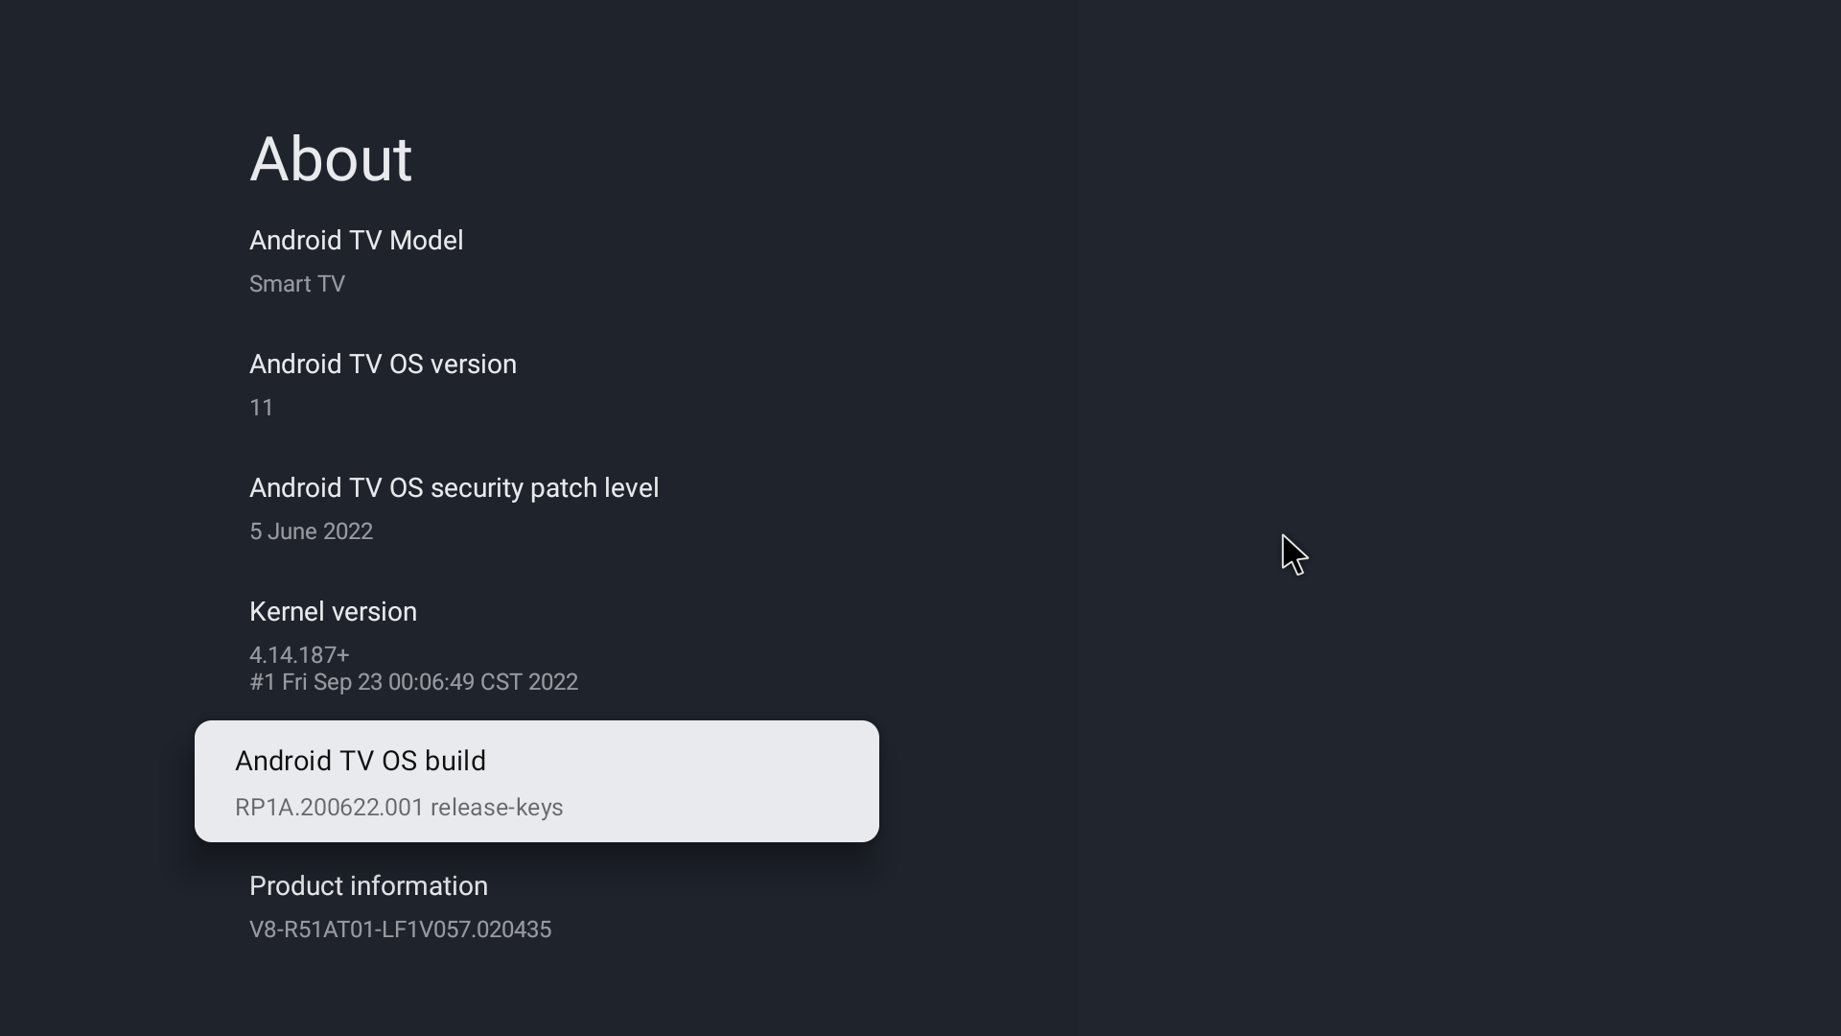Open the Android TV OS version item
Screen dimensions: 1841x1036
click(383, 365)
